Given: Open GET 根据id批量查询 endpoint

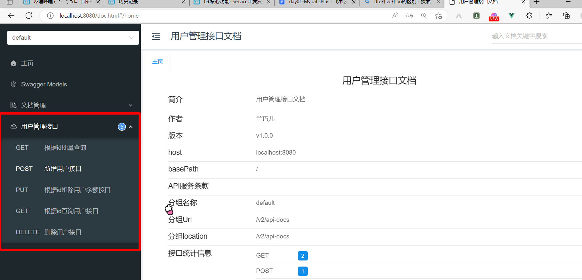Looking at the screenshot, I should point(70,148).
